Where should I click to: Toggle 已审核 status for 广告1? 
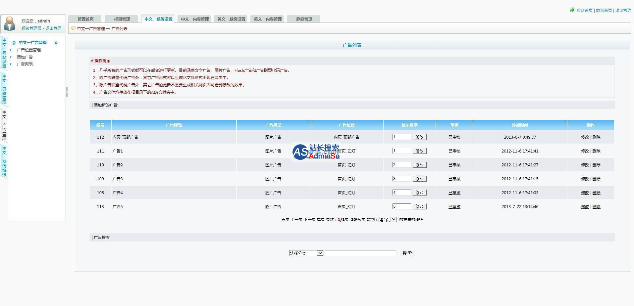pyautogui.click(x=454, y=151)
